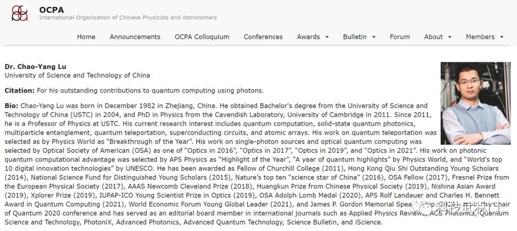517x231 pixels.
Task: Open Dr. Chao-Yang Lu's portrait photo
Action: tap(474, 103)
